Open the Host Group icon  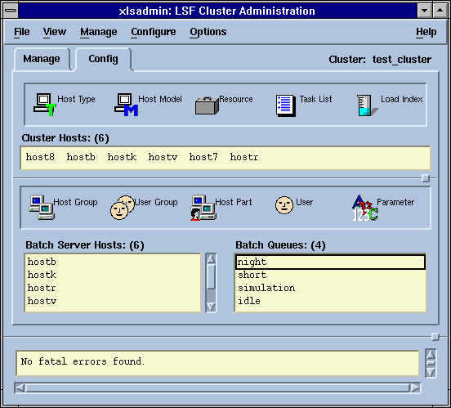pyautogui.click(x=42, y=208)
